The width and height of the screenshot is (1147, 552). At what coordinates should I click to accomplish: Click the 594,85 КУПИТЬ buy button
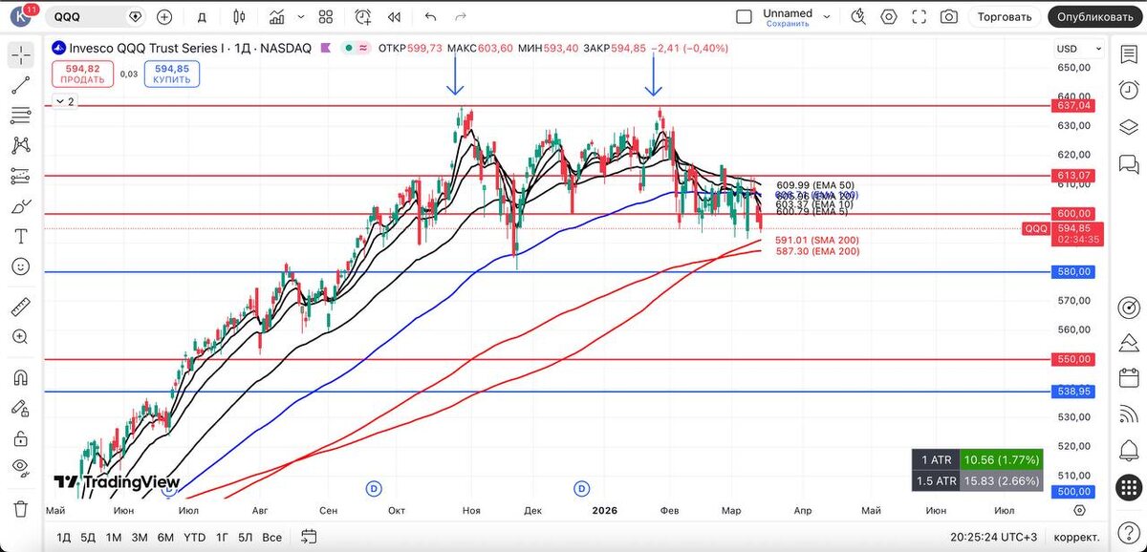pos(172,74)
